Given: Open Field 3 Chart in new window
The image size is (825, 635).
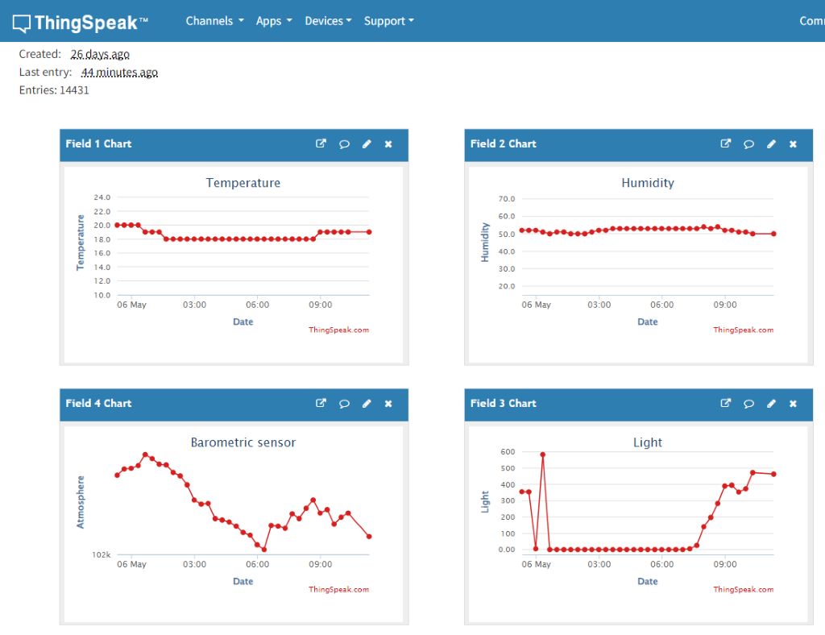Looking at the screenshot, I should click(726, 403).
